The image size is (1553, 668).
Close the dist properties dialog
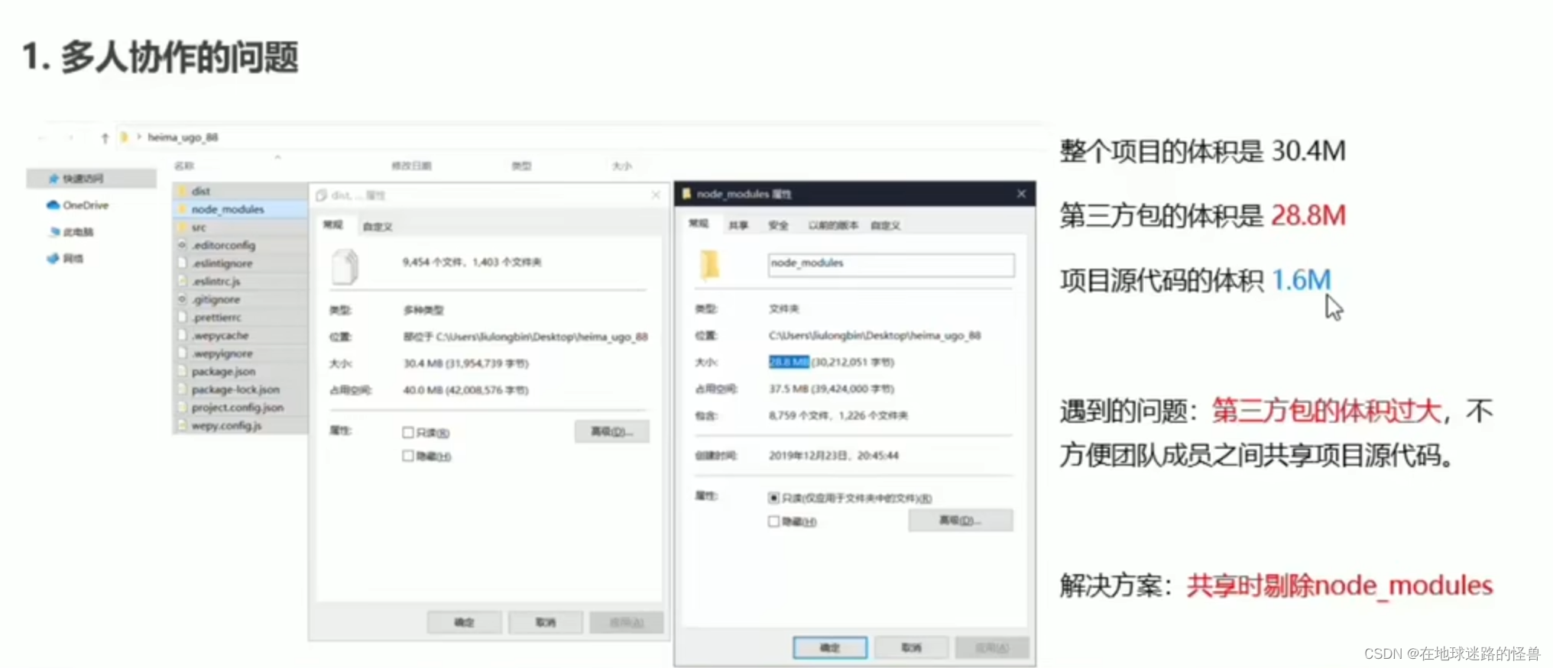click(x=656, y=195)
